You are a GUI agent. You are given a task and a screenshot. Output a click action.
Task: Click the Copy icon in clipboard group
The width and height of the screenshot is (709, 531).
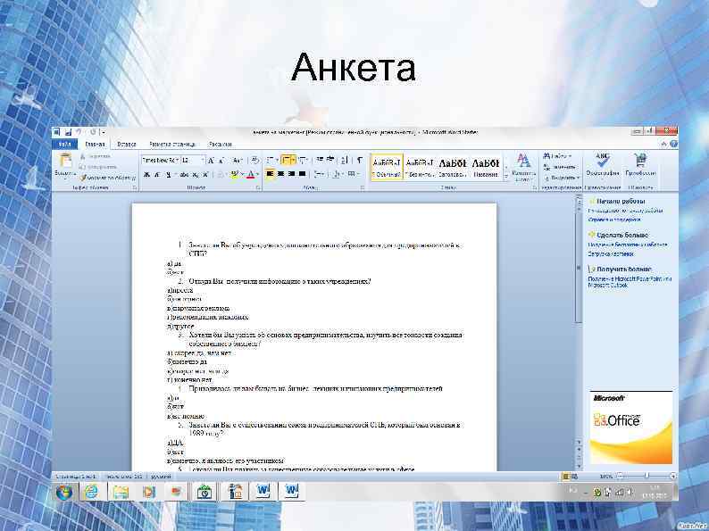tap(83, 167)
